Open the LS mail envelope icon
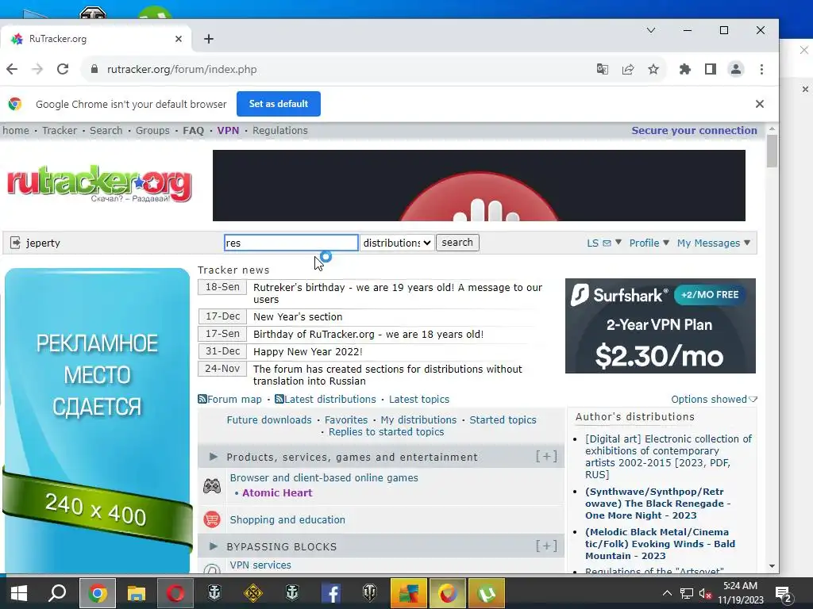 (x=607, y=243)
